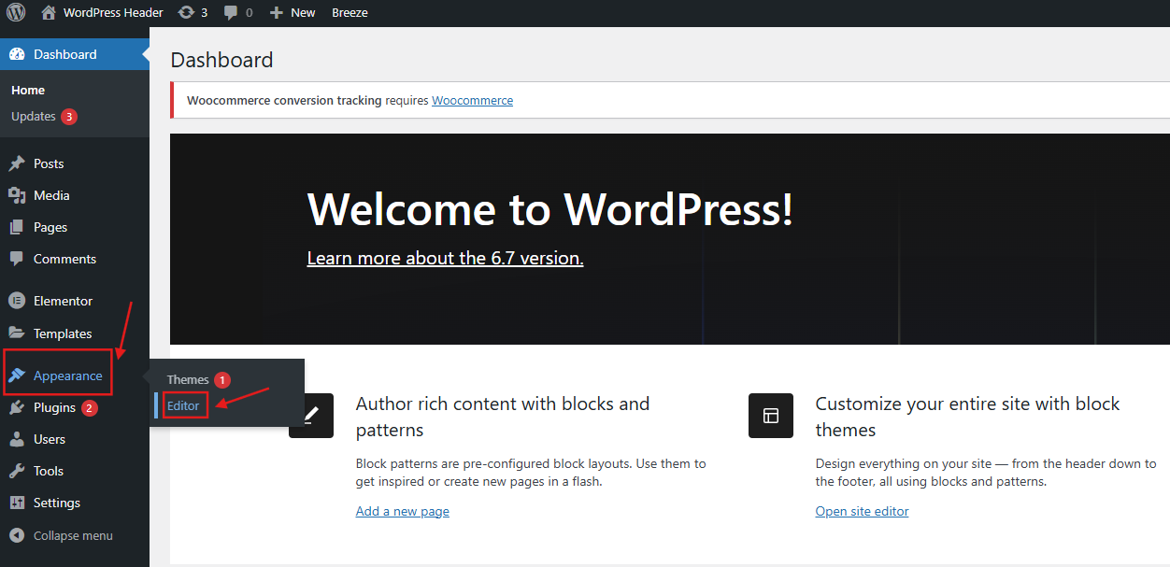Open the updates icon showing 3
This screenshot has width=1170, height=567.
(x=187, y=13)
